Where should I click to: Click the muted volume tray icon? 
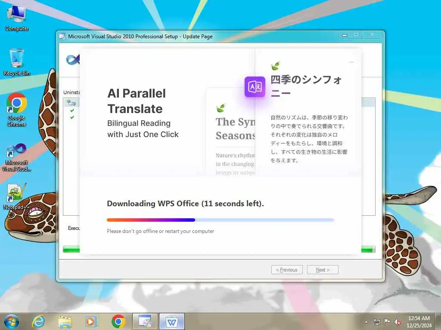tap(398, 322)
